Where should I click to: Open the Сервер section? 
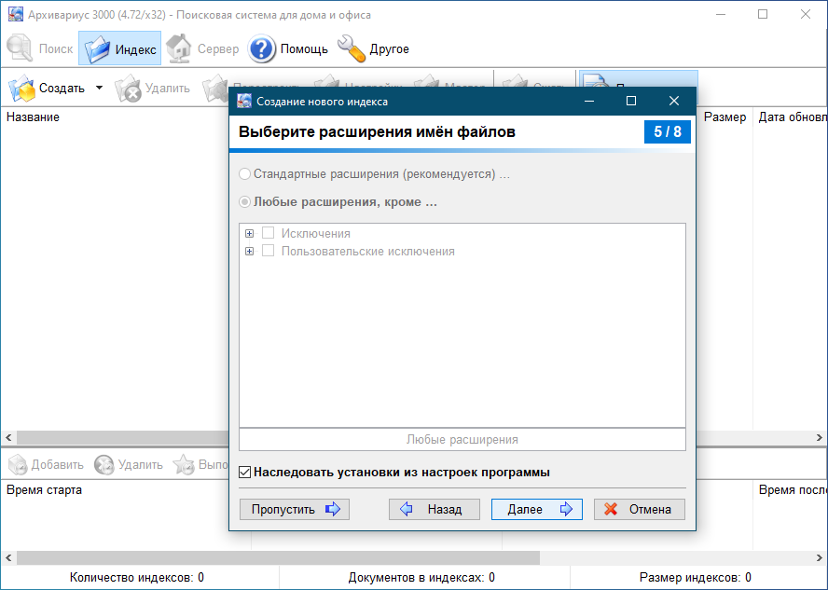point(202,48)
